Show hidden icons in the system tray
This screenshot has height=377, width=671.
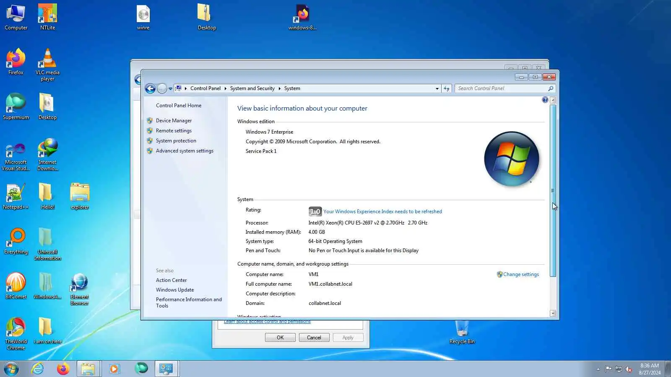598,369
